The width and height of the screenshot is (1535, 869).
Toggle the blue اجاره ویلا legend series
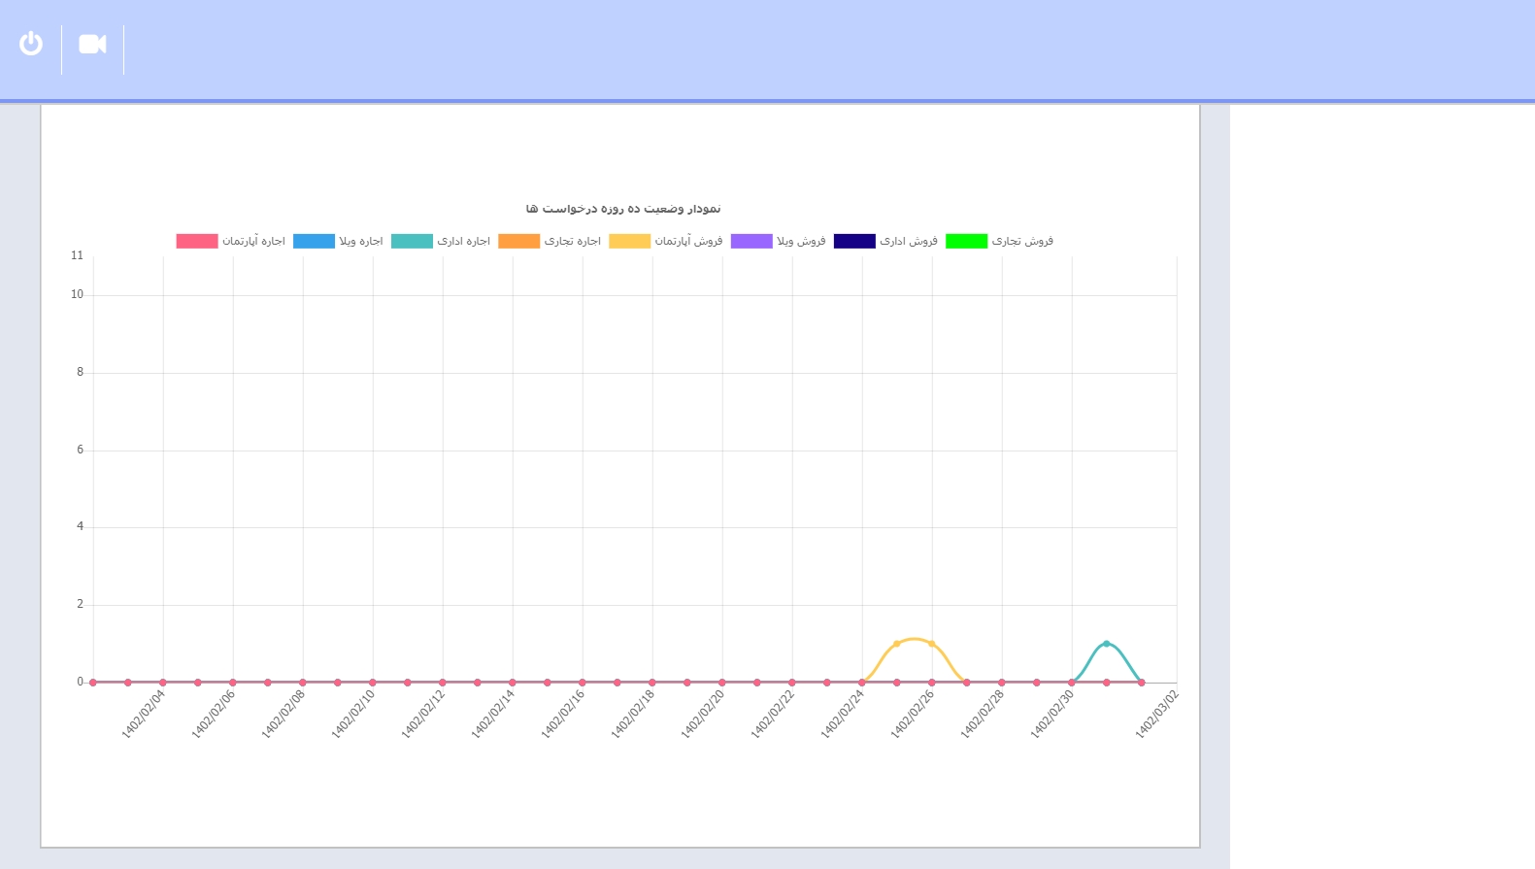point(314,241)
